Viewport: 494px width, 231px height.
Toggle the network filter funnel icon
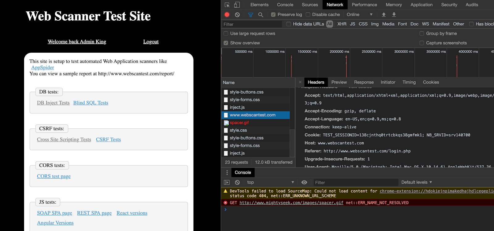tap(250, 14)
